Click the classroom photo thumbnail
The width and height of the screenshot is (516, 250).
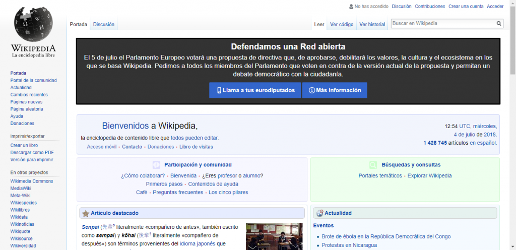point(274,236)
